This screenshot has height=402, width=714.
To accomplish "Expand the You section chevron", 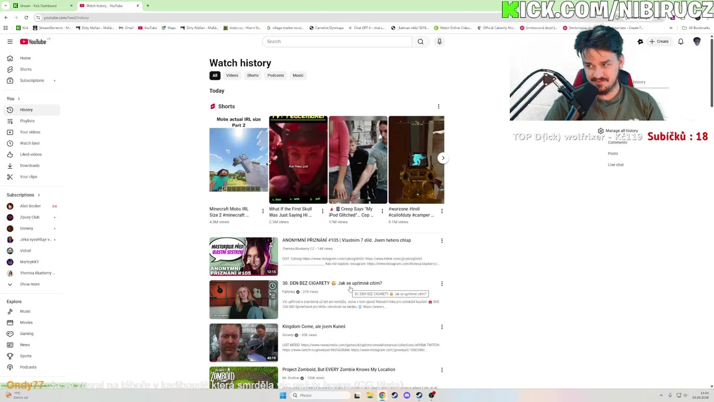I will (x=18, y=99).
